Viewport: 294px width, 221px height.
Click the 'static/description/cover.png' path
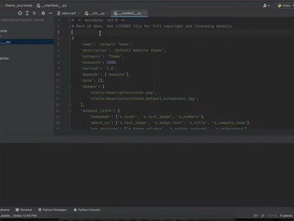[x=122, y=92]
